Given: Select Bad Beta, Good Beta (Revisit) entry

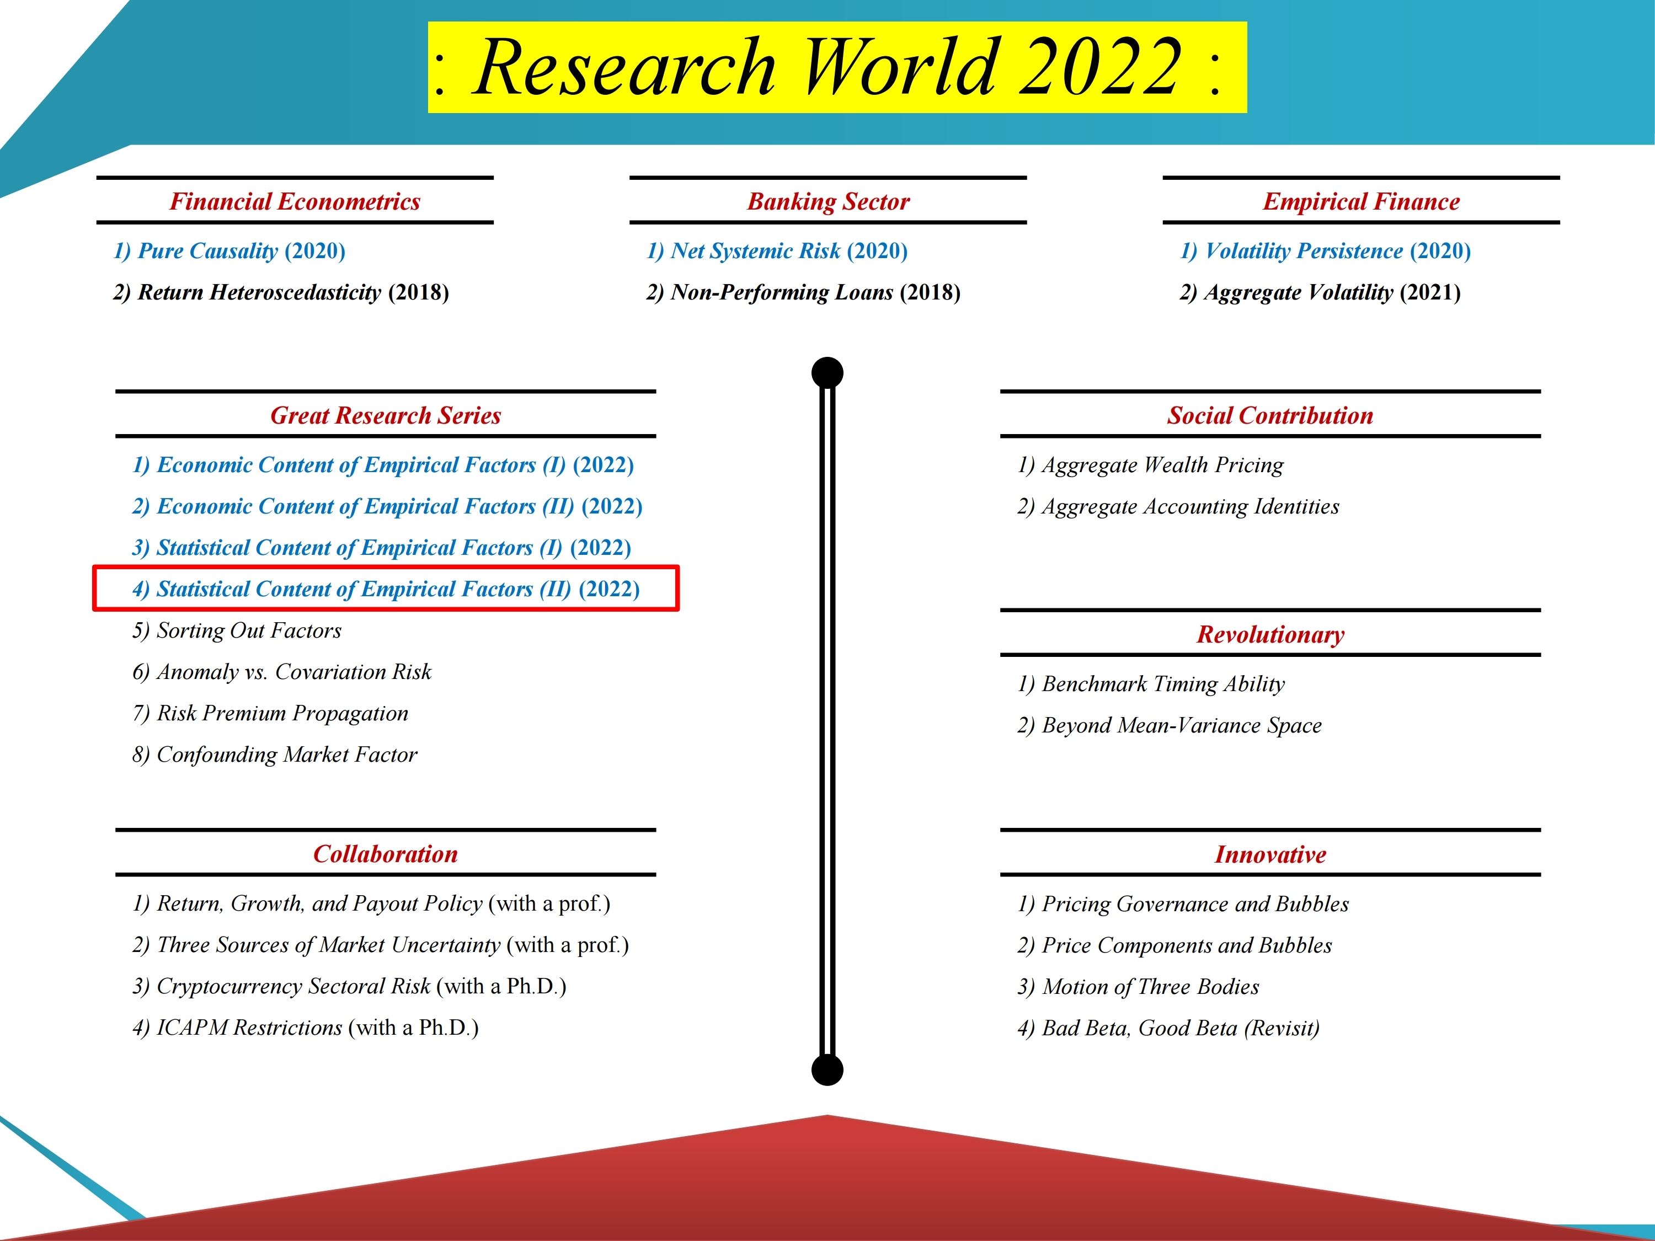Looking at the screenshot, I should pyautogui.click(x=1168, y=1028).
